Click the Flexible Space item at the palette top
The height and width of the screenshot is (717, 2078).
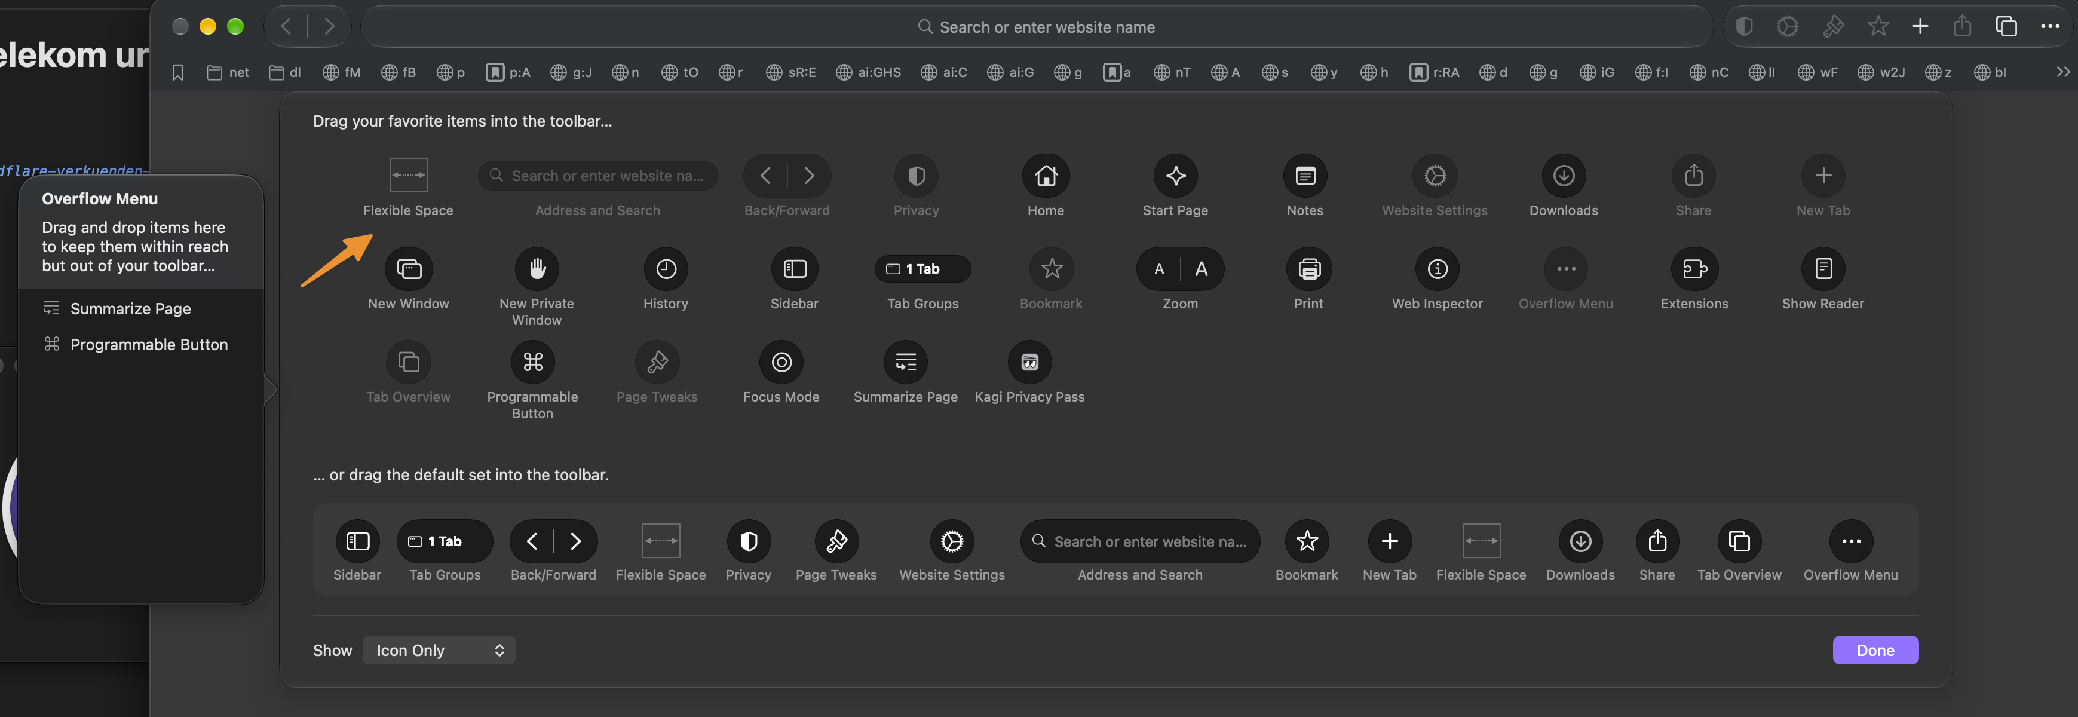click(408, 175)
